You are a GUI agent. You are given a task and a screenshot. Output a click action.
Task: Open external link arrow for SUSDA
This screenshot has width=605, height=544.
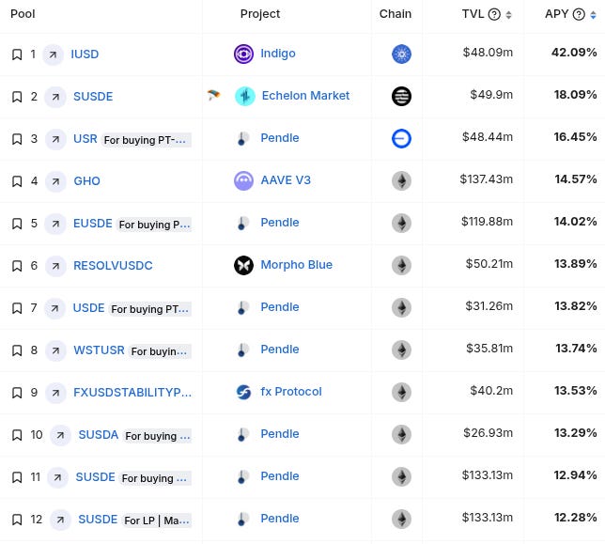pos(60,435)
